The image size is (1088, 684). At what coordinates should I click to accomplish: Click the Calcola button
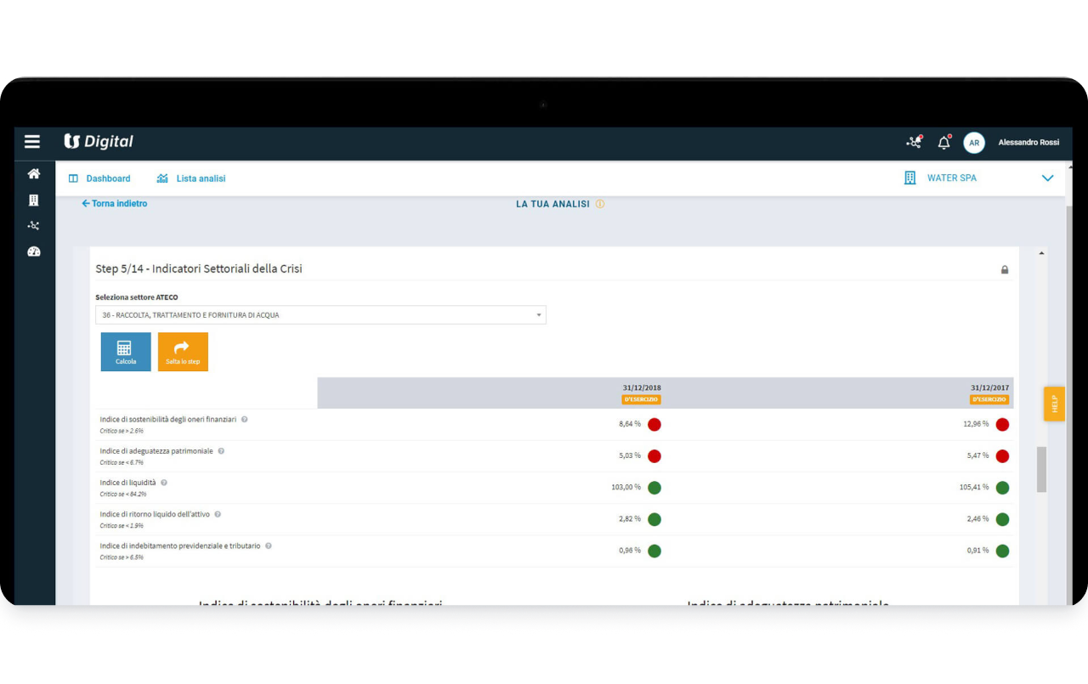[x=126, y=352]
